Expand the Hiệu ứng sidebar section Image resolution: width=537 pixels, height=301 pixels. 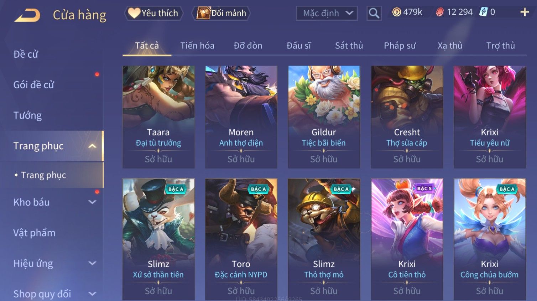(92, 263)
